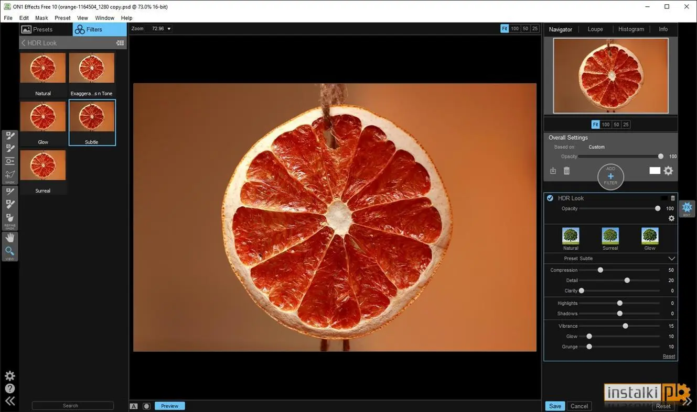Click the Save button
Image resolution: width=697 pixels, height=412 pixels.
[555, 406]
